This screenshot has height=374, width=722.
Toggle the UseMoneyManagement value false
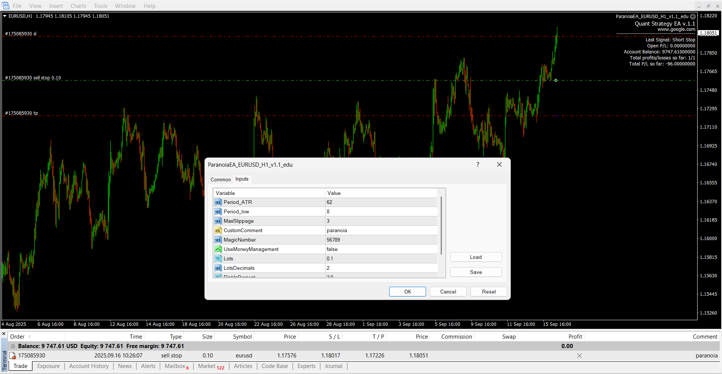[x=381, y=249]
